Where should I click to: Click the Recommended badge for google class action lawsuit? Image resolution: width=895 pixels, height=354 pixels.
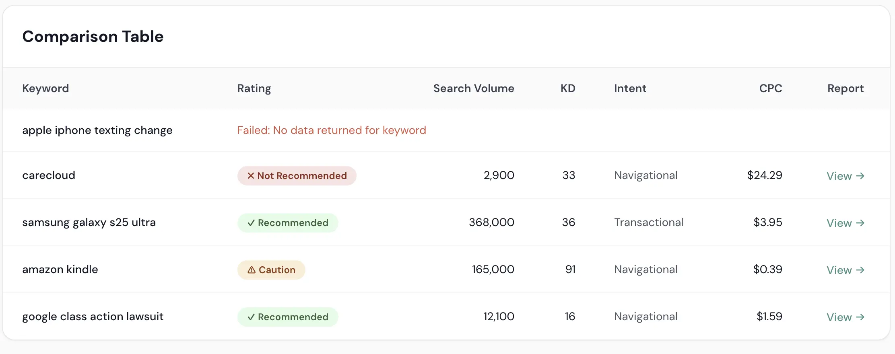point(288,317)
